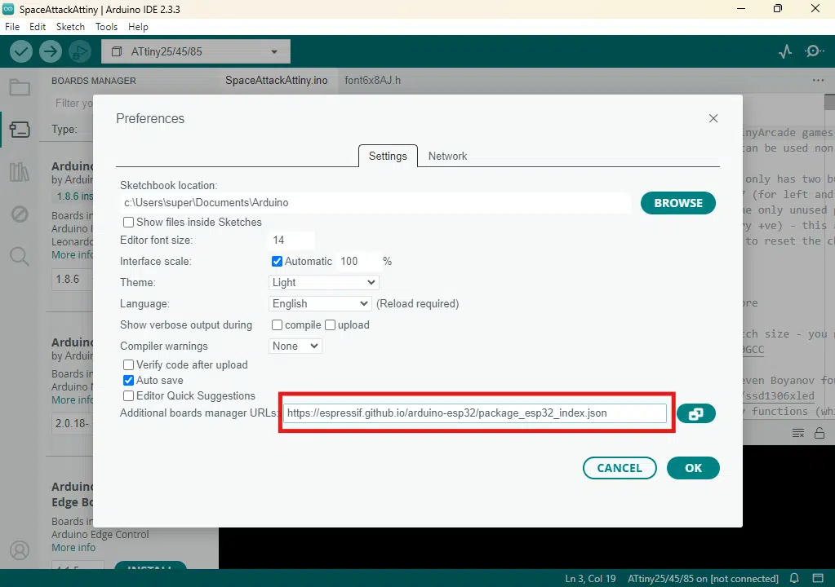This screenshot has width=835, height=587.
Task: Enable verbose output during compile checkbox
Action: tap(277, 324)
